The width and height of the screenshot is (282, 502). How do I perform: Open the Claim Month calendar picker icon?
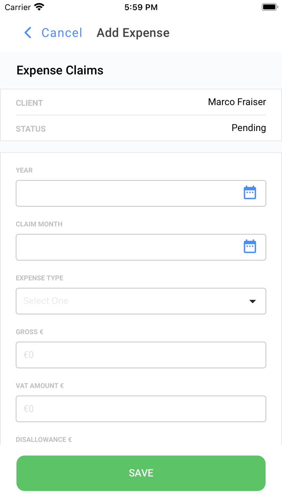click(250, 246)
